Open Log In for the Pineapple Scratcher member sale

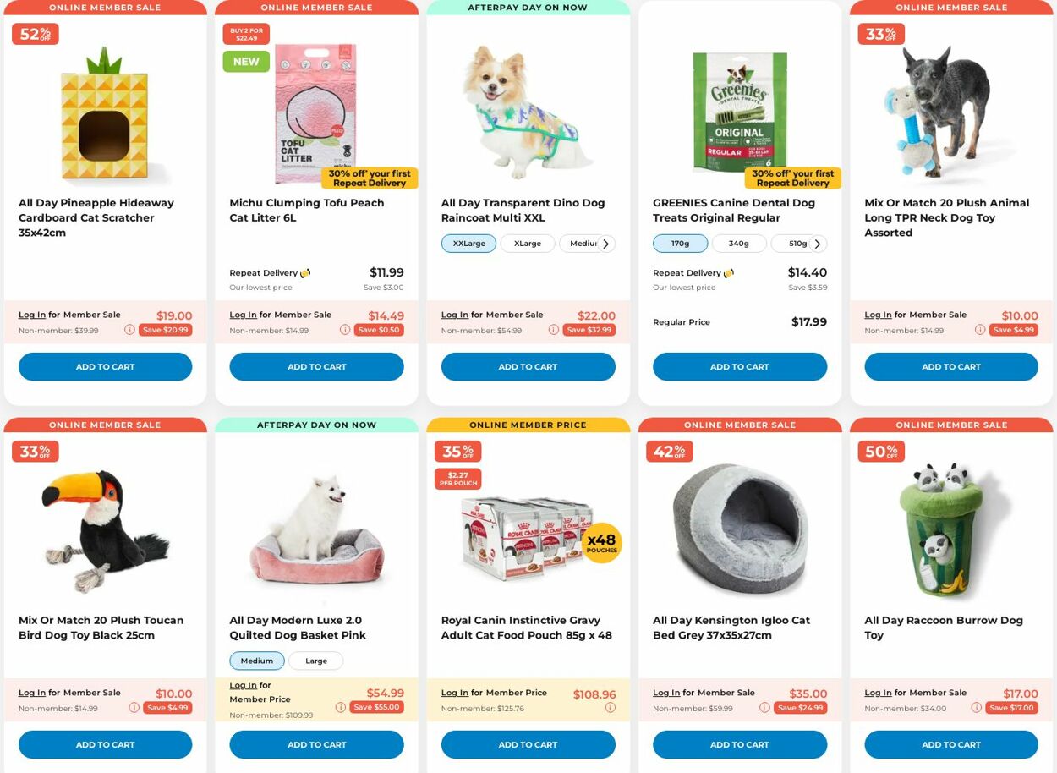pyautogui.click(x=31, y=314)
